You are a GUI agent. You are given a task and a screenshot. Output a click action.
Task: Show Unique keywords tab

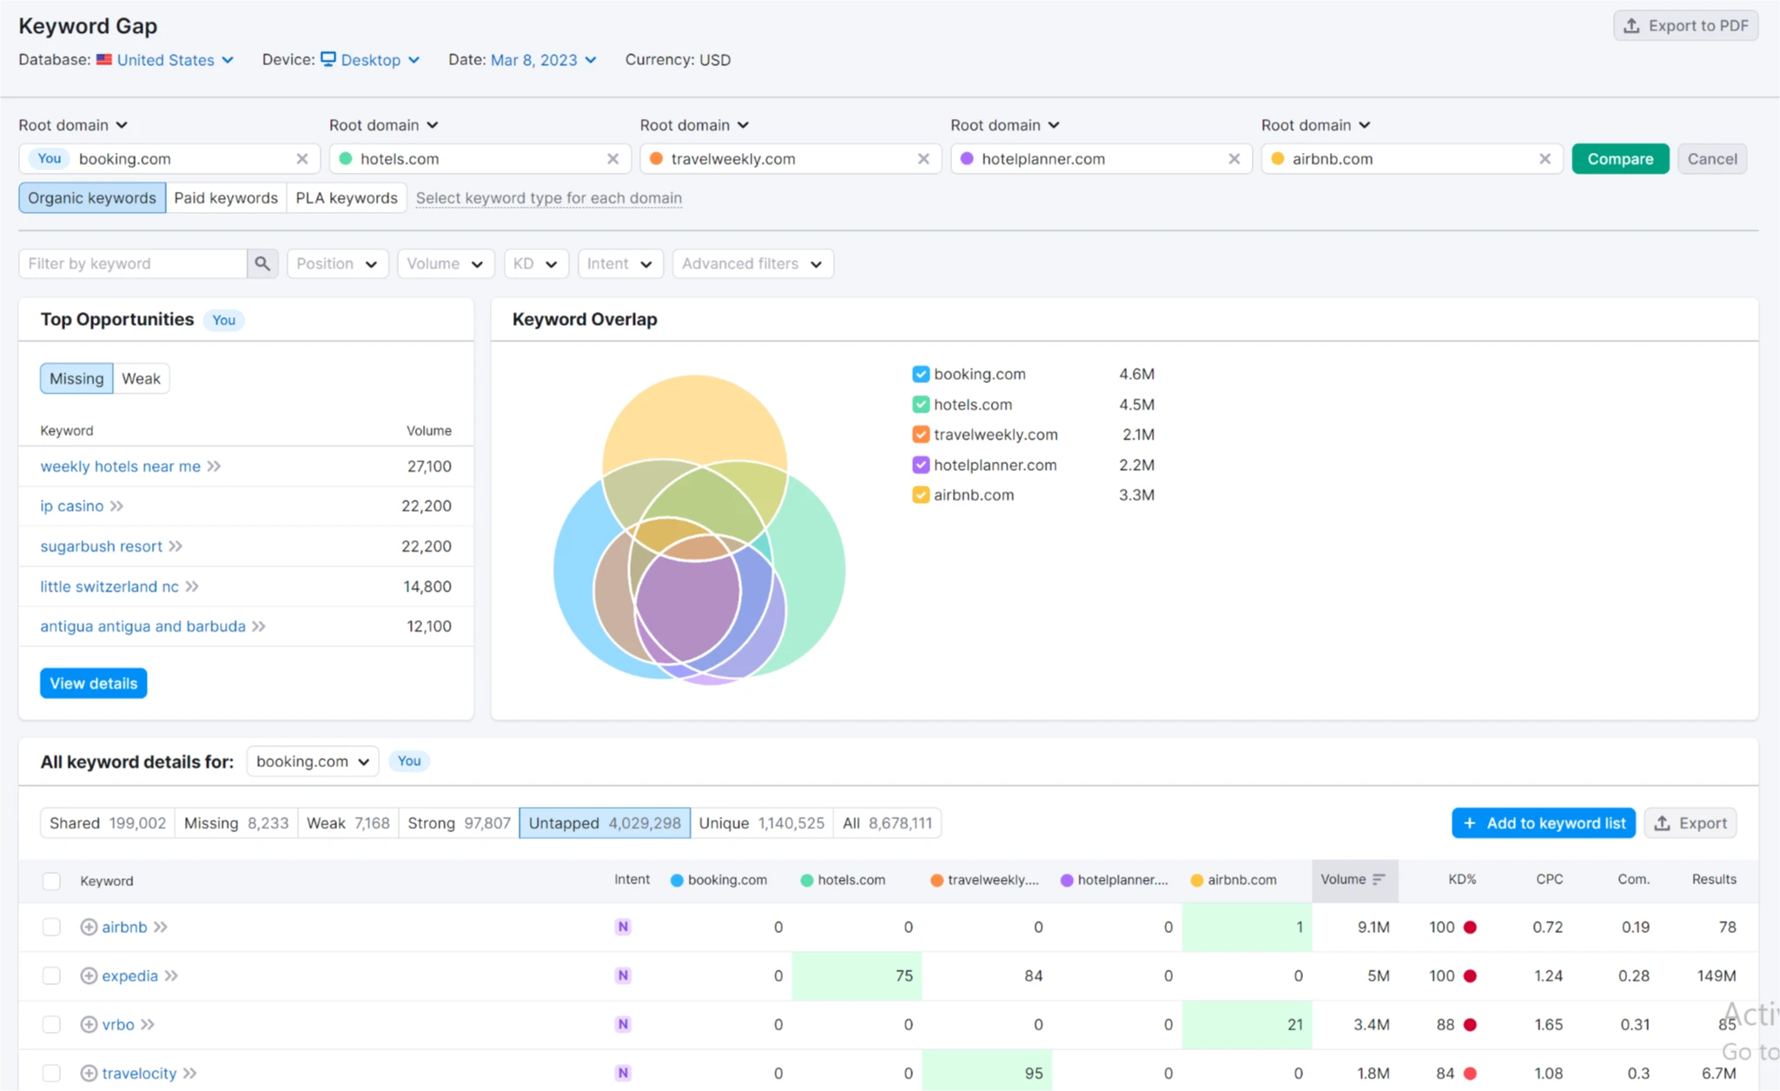point(762,823)
